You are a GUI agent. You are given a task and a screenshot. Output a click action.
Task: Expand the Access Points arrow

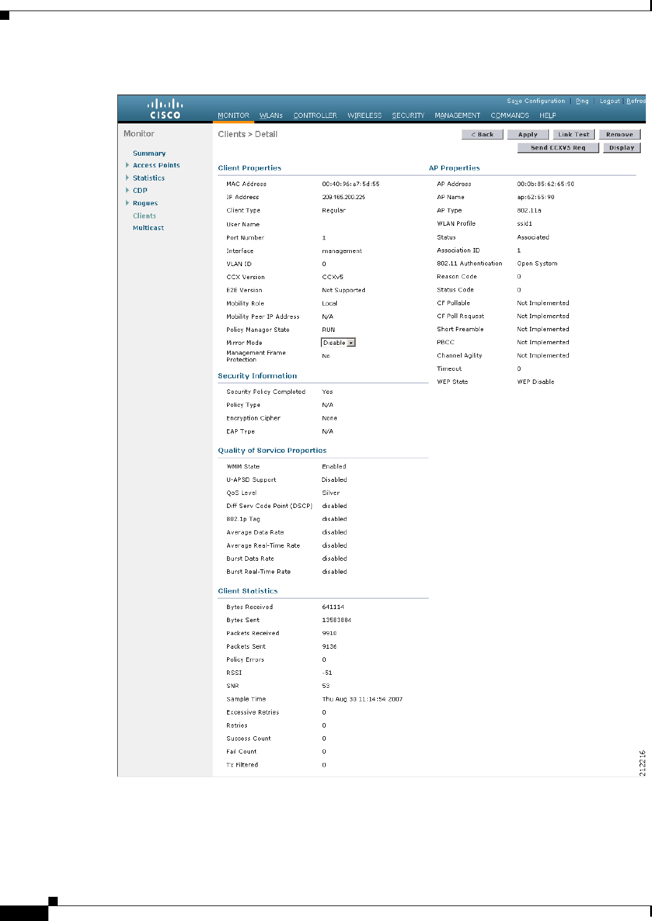tap(127, 165)
